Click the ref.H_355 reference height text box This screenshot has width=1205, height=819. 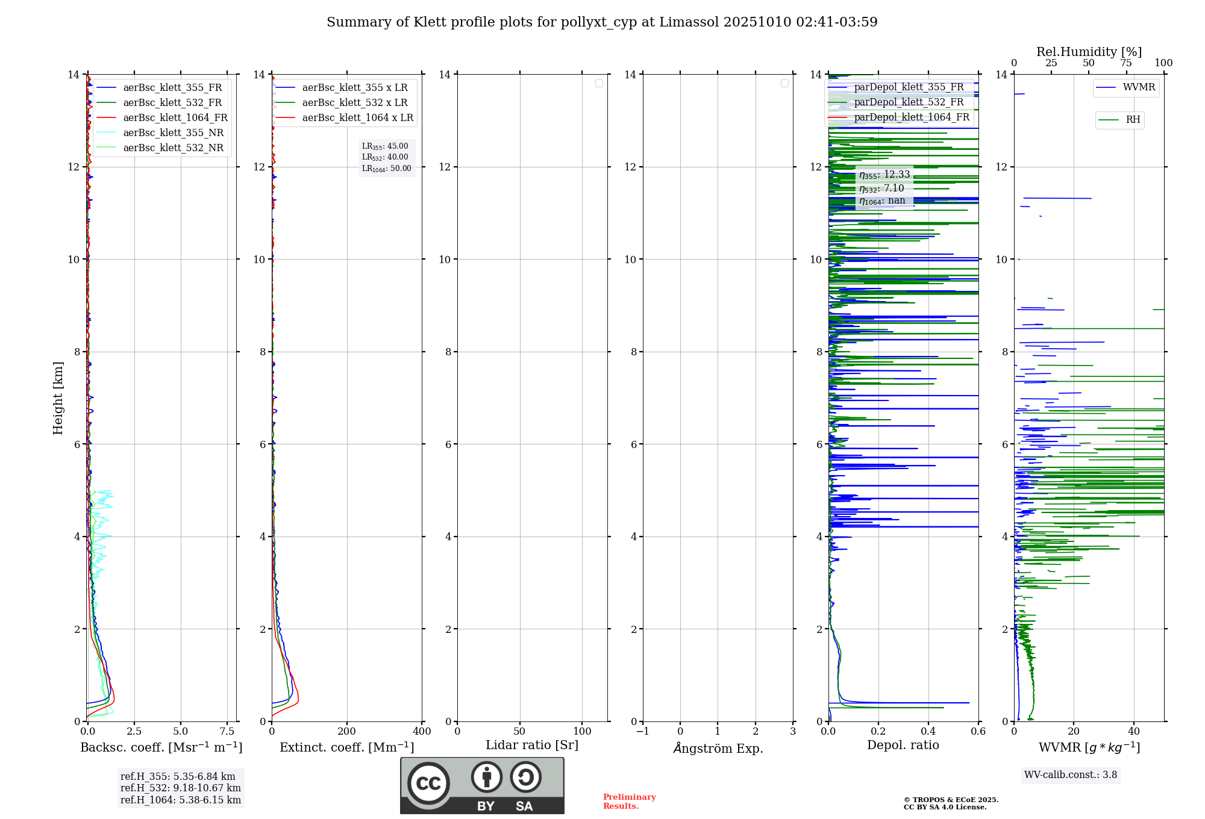(180, 788)
